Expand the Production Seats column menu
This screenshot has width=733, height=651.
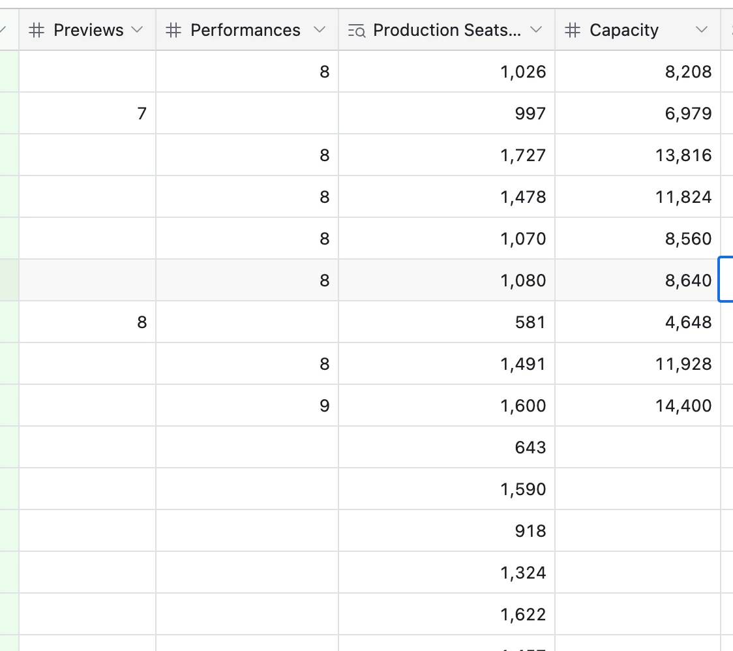[x=536, y=29]
